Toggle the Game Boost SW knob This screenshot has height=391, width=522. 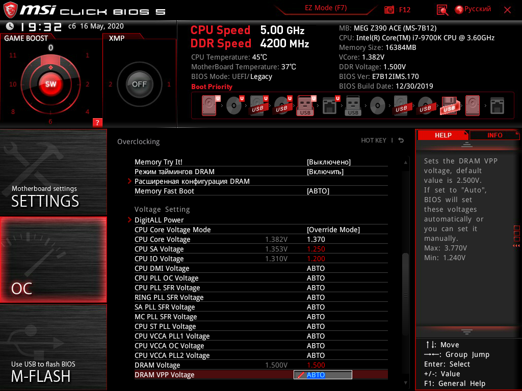click(50, 84)
